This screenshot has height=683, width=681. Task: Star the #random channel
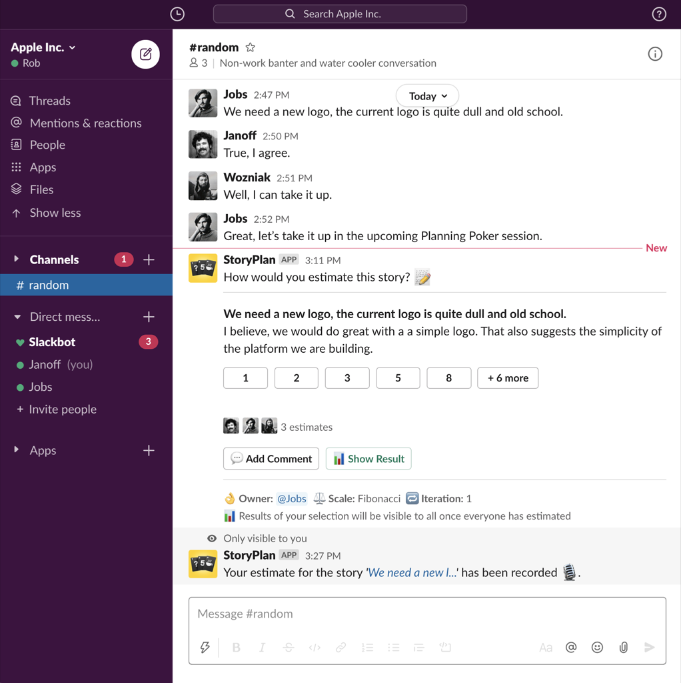251,47
